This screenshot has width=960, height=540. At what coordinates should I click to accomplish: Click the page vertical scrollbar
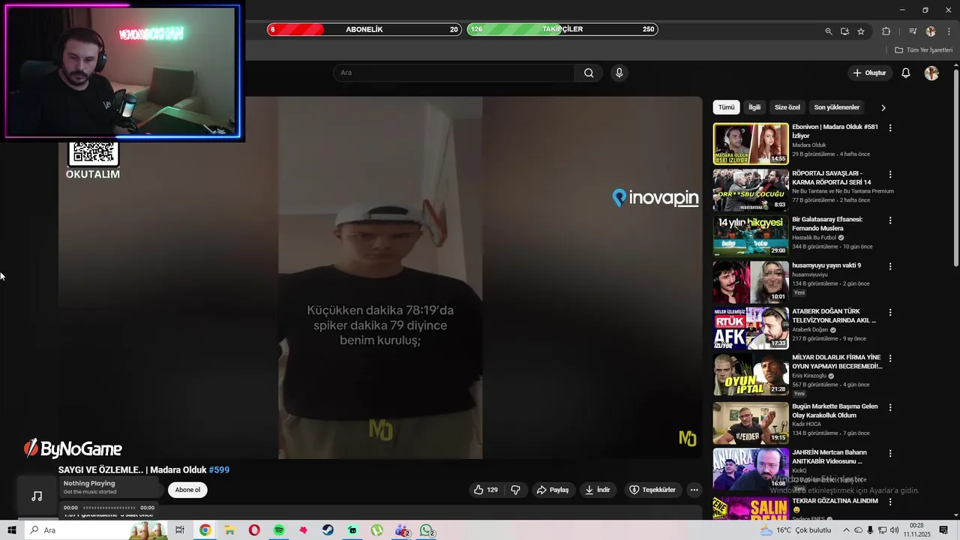click(955, 169)
